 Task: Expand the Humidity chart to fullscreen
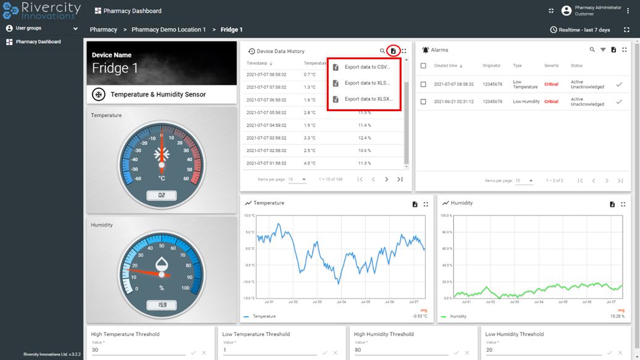[623, 204]
